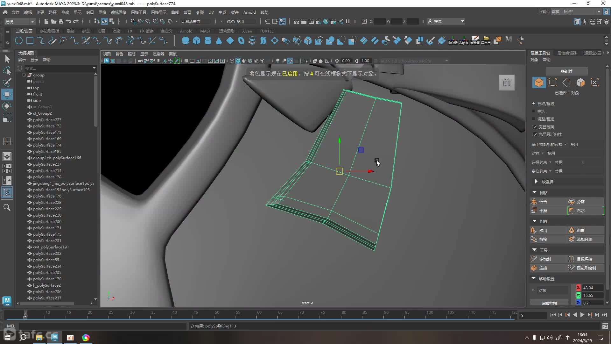Image resolution: width=611 pixels, height=344 pixels.
Task: Click the play forward button
Action: (582, 315)
